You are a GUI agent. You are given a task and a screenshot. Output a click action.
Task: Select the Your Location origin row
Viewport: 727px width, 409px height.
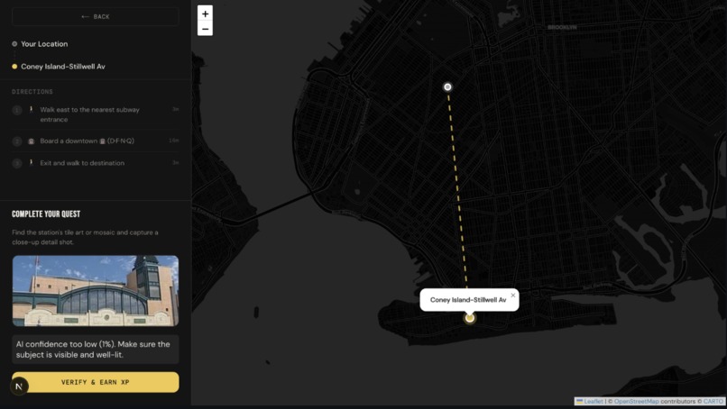coord(95,44)
